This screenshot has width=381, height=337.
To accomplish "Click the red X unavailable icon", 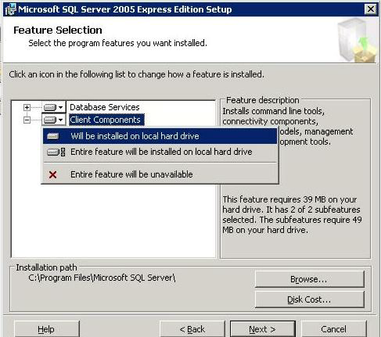I will click(52, 174).
